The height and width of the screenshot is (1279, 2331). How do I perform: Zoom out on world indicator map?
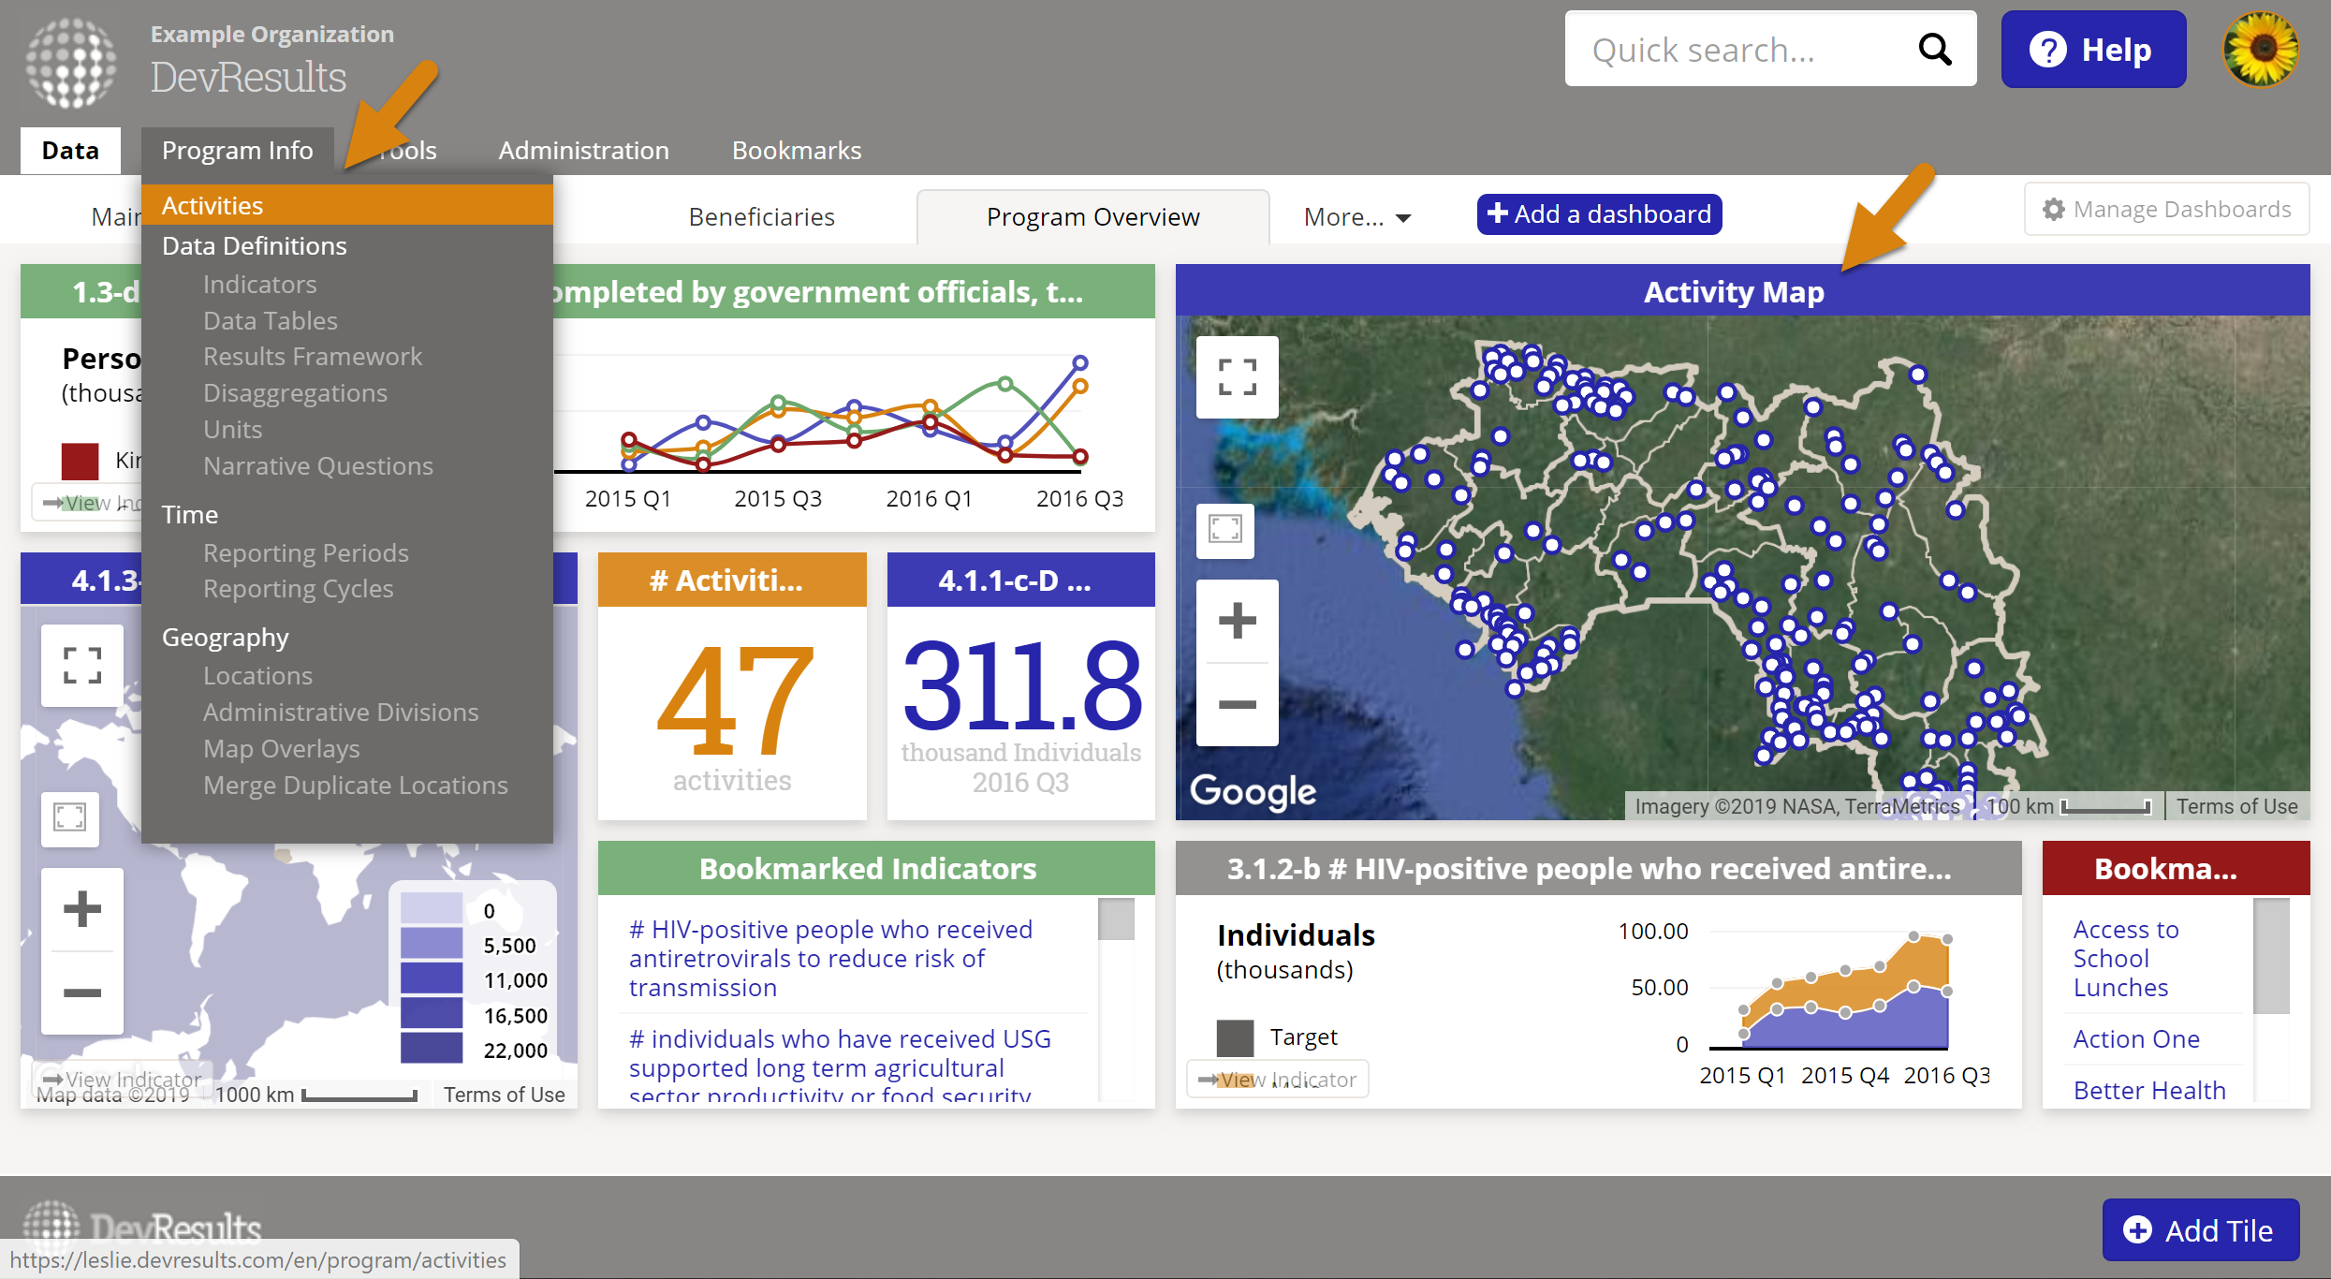click(82, 992)
